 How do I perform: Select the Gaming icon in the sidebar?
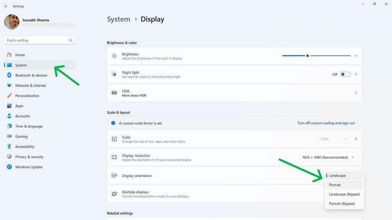point(9,136)
